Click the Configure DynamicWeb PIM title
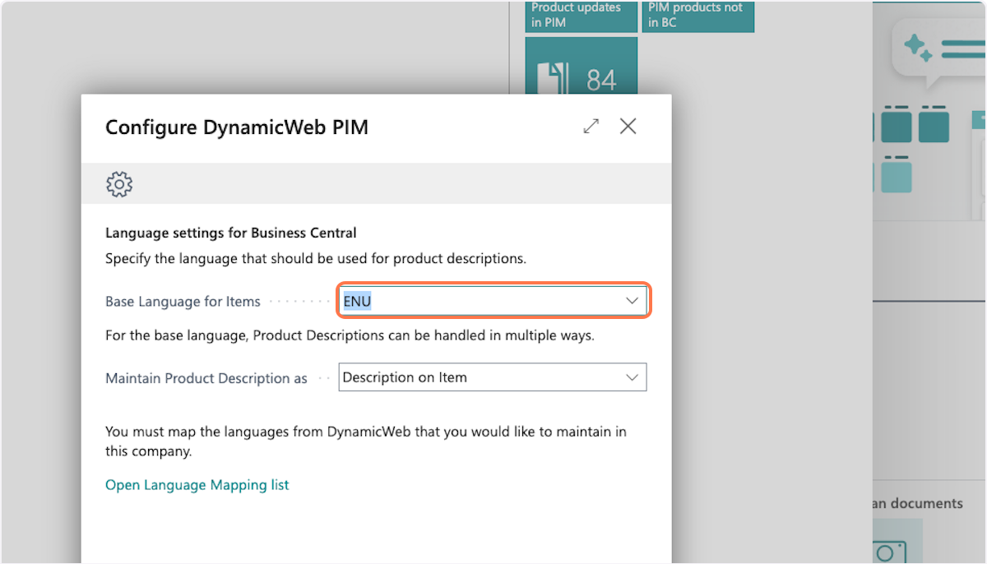The width and height of the screenshot is (987, 564). point(237,127)
